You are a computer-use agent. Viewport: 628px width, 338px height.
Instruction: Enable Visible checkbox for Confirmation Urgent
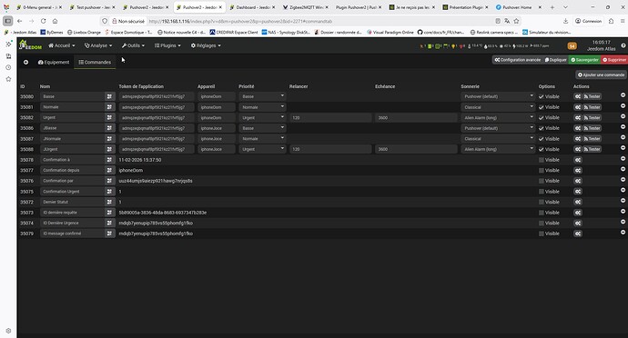[542, 192]
